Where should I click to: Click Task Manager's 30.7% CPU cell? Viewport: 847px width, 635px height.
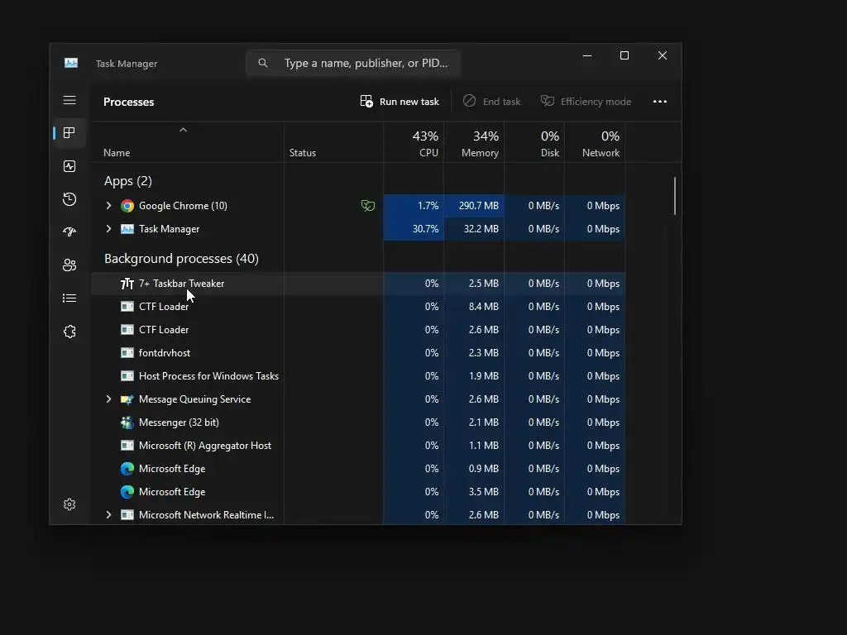click(414, 229)
